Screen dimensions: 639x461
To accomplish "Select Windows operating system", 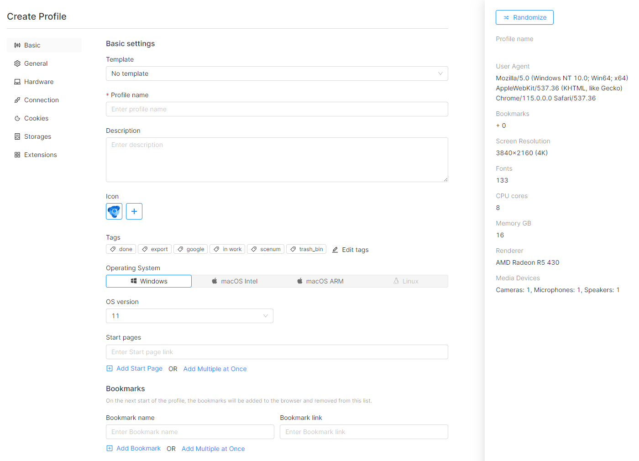I will [x=149, y=281].
